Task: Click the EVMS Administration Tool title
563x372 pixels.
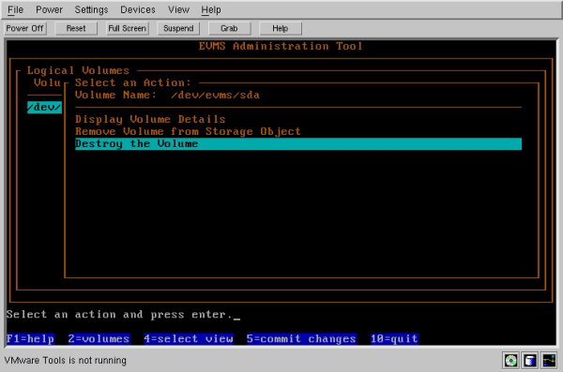Action: (281, 46)
